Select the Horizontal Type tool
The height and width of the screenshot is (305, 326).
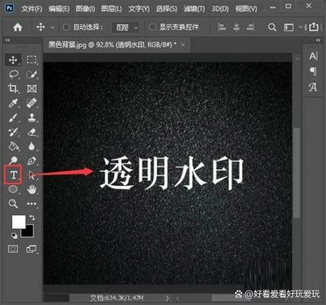pyautogui.click(x=13, y=174)
